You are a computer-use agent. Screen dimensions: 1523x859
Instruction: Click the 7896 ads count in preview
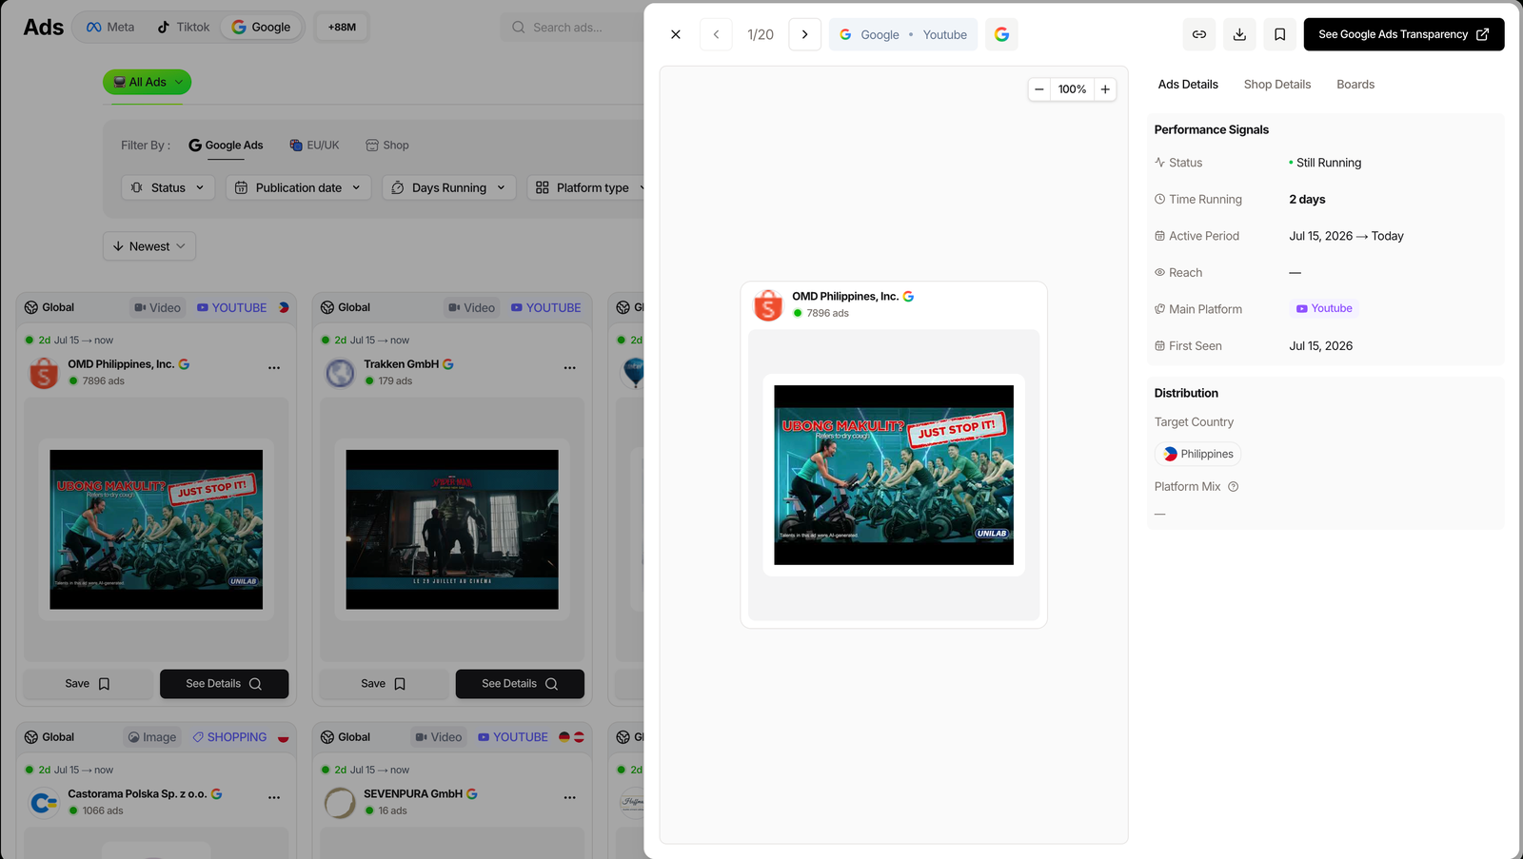coord(827,313)
